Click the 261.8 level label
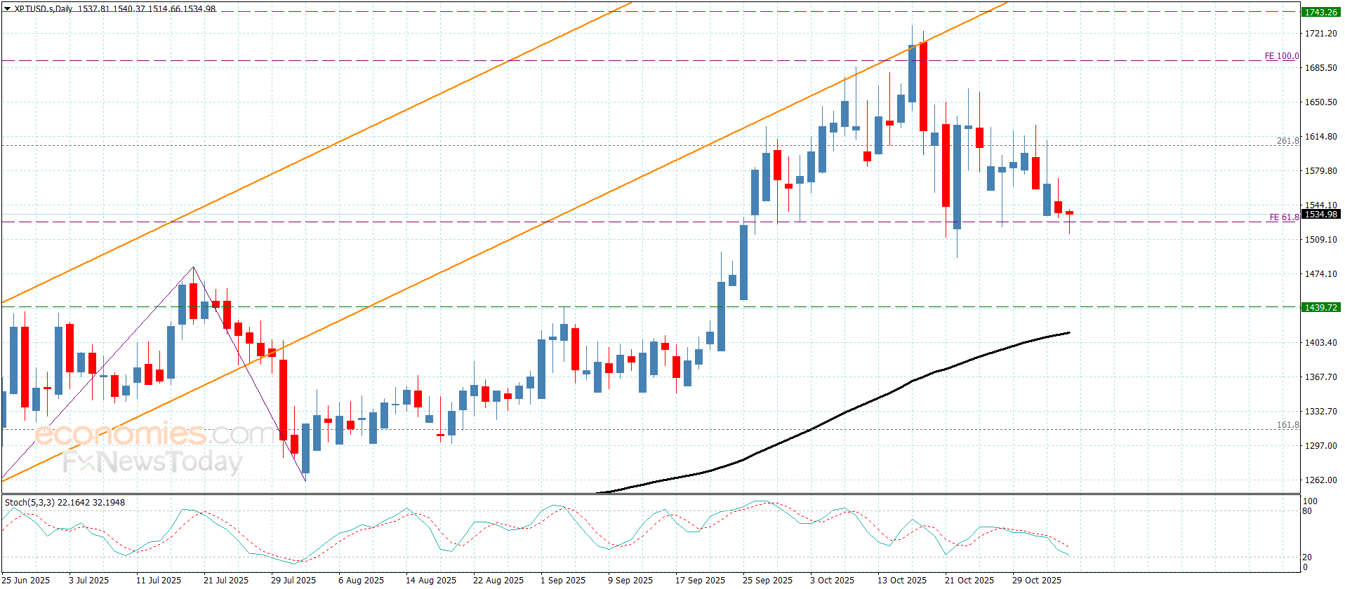Screen dimensions: 1345x589 1287,141
